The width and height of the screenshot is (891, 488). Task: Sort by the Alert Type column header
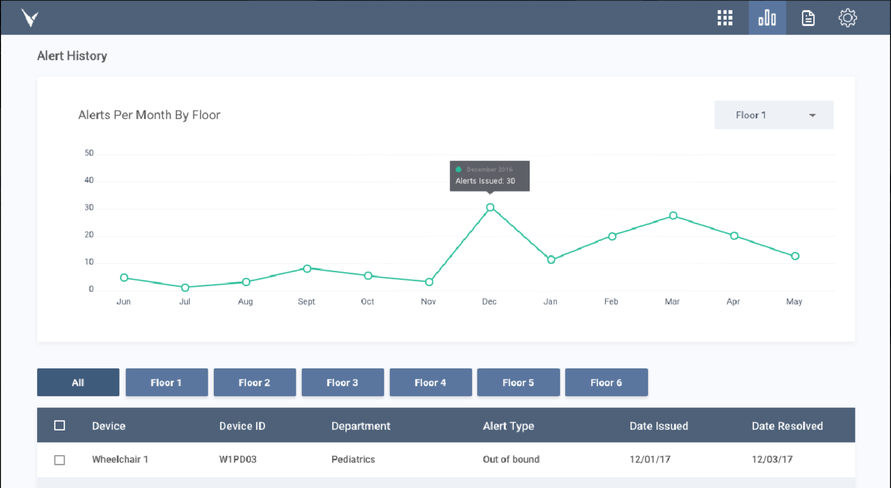pyautogui.click(x=509, y=426)
